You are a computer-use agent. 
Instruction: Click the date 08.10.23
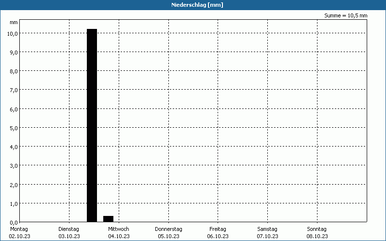tap(317, 236)
